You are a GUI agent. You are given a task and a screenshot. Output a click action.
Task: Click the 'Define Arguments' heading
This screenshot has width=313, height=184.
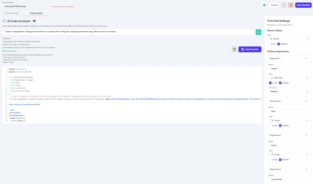[x=278, y=51]
